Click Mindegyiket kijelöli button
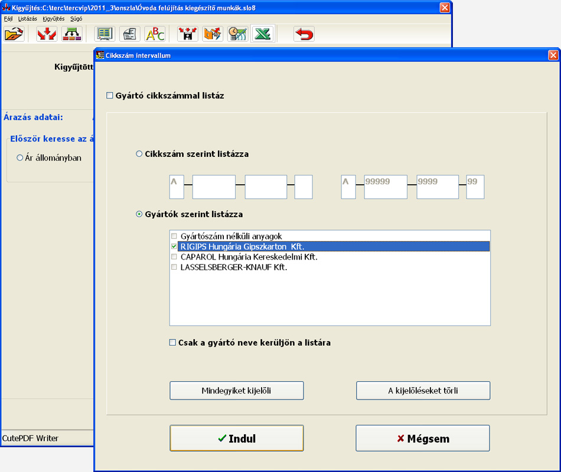Screen dimensions: 561x472 tap(236, 391)
